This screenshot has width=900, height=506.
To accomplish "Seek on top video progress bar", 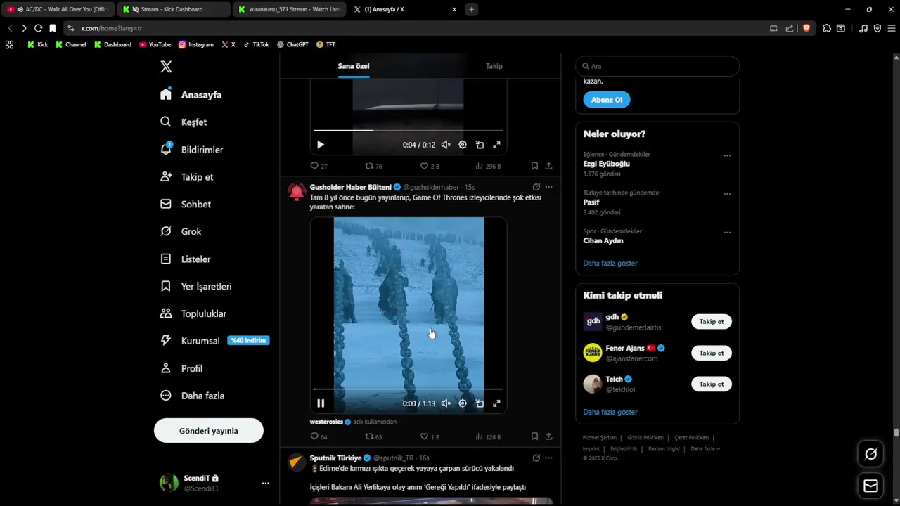I will 409,130.
